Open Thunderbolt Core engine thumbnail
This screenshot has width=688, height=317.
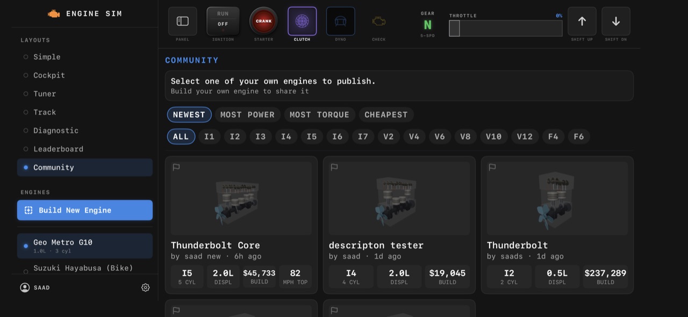(x=241, y=198)
